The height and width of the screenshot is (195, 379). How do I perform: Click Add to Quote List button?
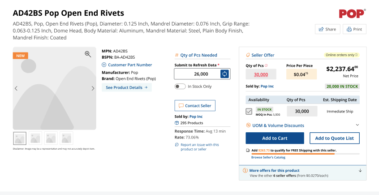tap(334, 138)
